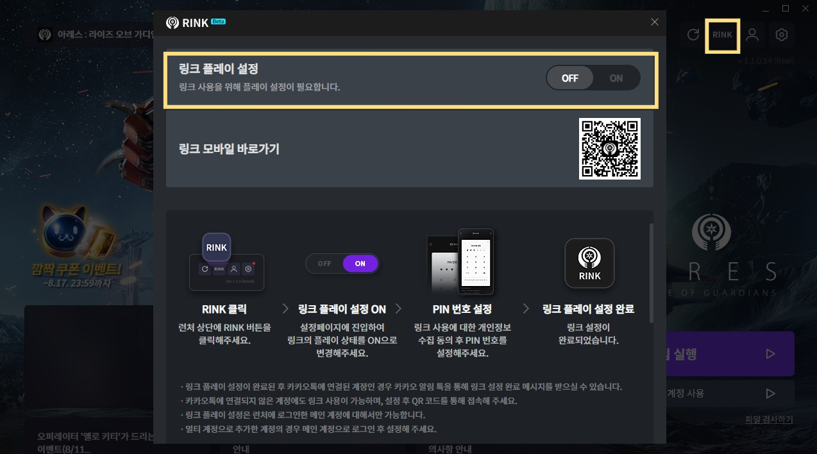Click the 링크 플레이 설정 heading
This screenshot has height=454, width=817.
coord(219,69)
